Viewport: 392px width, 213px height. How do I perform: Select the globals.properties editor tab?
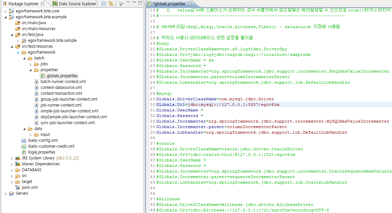(x=169, y=4)
